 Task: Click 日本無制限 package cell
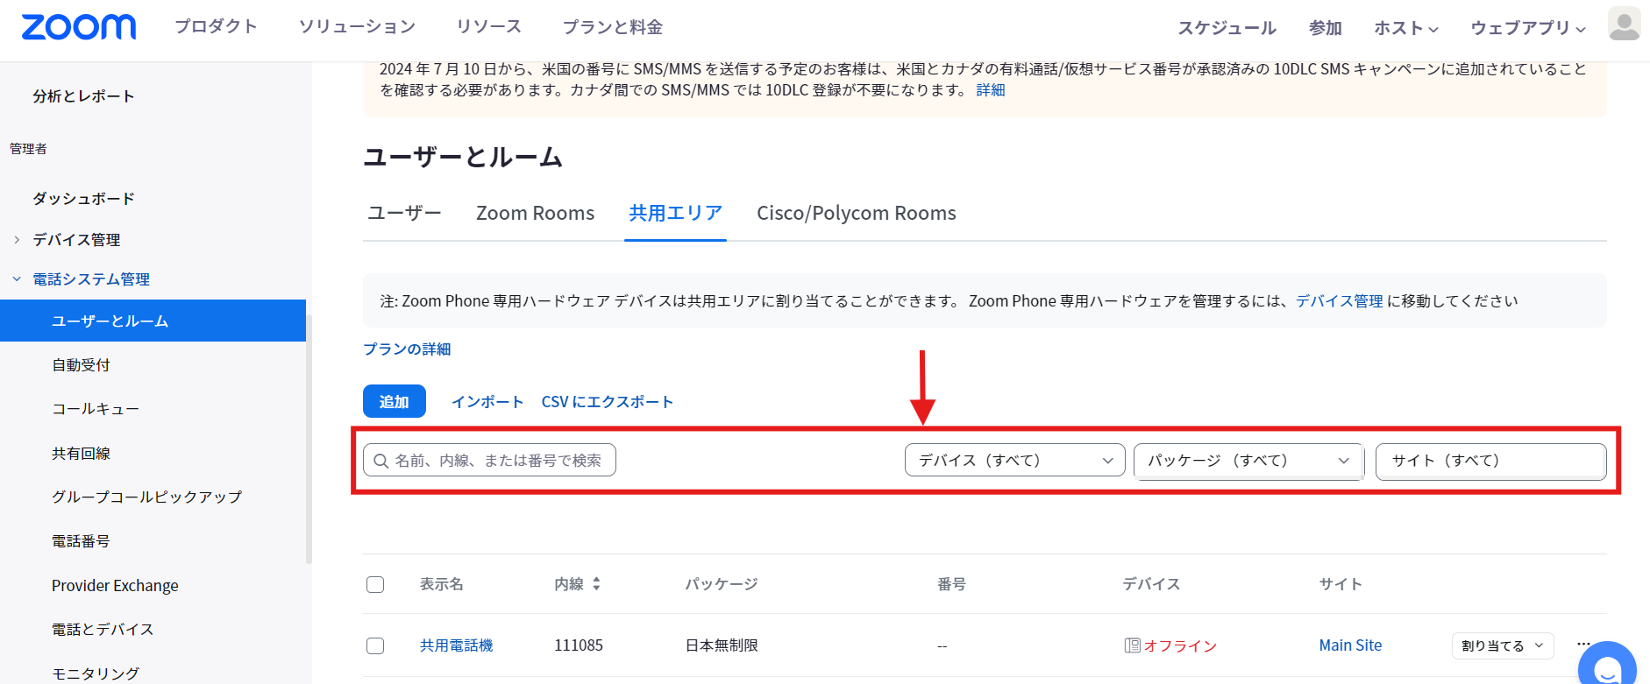tap(722, 645)
